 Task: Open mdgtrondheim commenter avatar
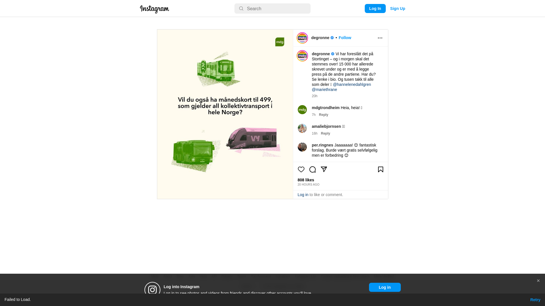tap(302, 110)
